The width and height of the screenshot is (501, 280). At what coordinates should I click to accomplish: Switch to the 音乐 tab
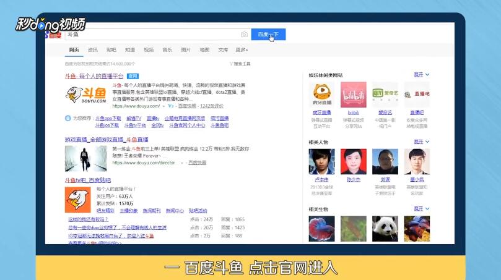(x=167, y=49)
